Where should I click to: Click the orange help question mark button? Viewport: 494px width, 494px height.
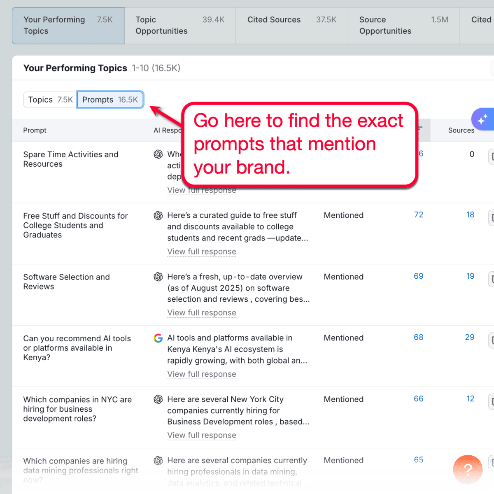pos(468,469)
